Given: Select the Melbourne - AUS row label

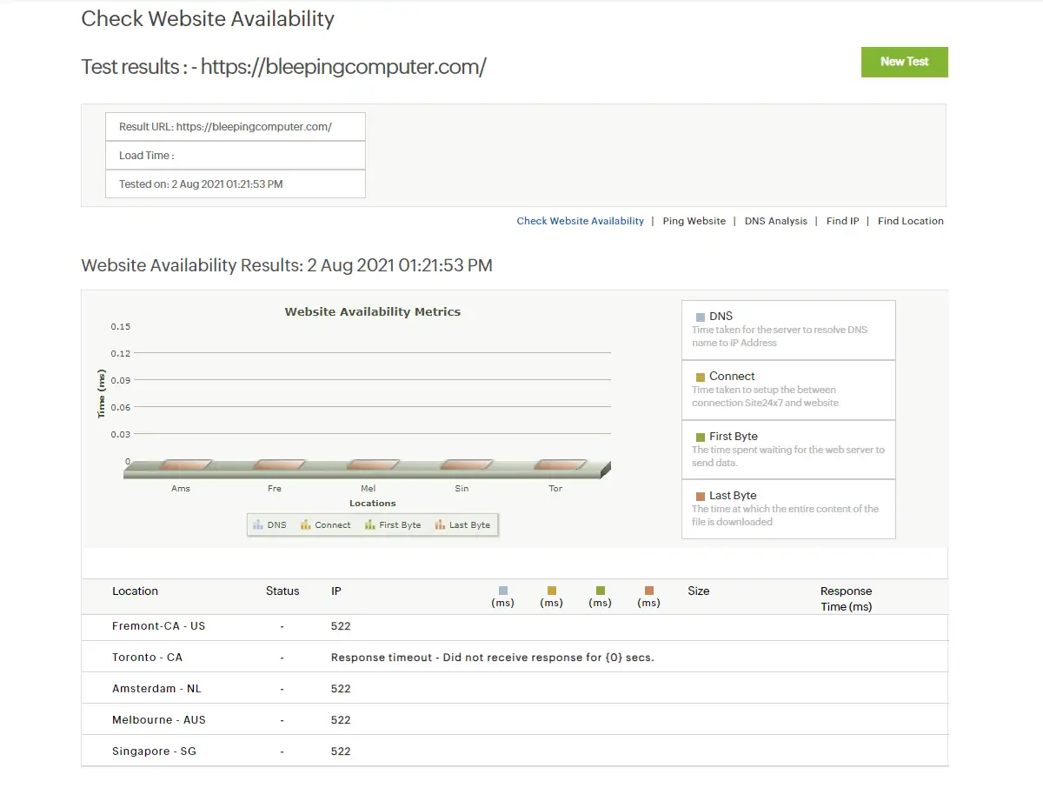Looking at the screenshot, I should click(159, 720).
